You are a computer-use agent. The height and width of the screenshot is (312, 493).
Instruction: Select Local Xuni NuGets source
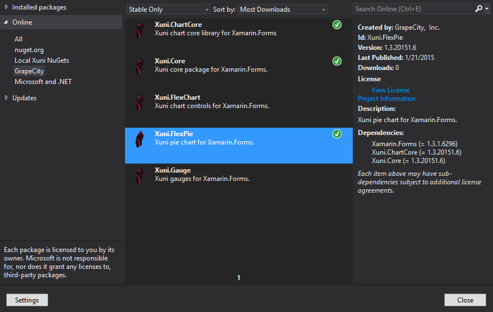point(42,60)
